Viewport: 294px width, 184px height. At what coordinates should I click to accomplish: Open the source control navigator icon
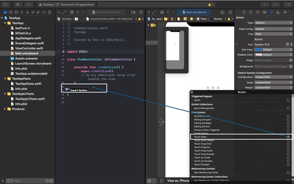(11, 12)
